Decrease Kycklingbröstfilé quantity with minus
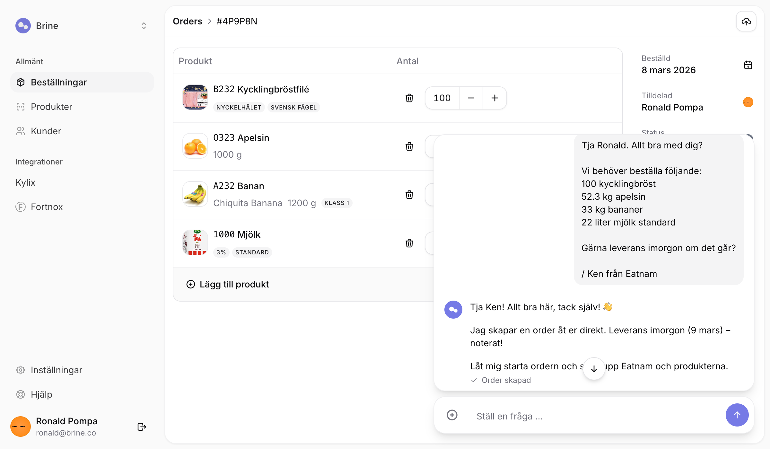This screenshot has width=770, height=449. coord(471,98)
